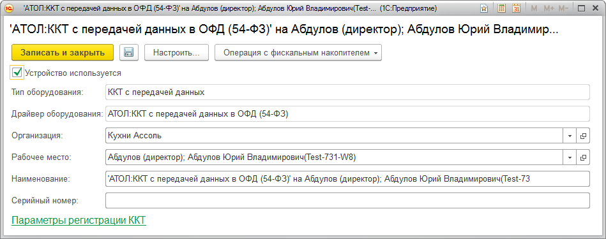Click the M- memory subtract button

563,8
